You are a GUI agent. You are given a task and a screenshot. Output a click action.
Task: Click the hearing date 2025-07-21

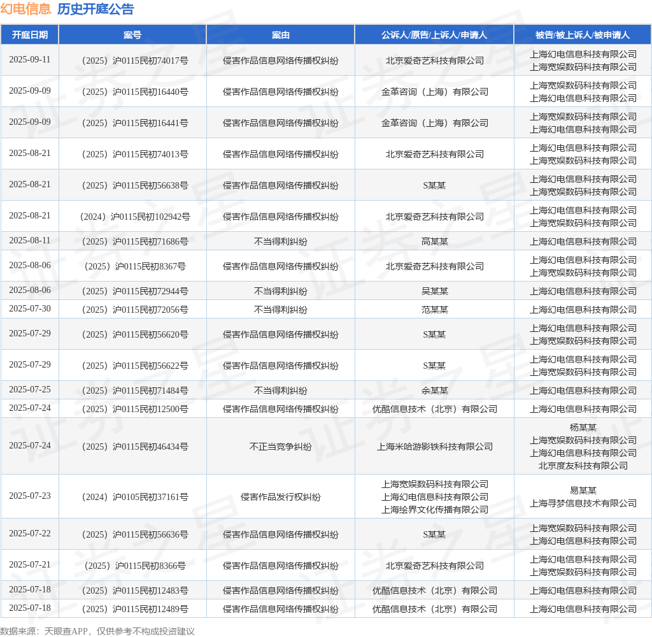tap(30, 564)
